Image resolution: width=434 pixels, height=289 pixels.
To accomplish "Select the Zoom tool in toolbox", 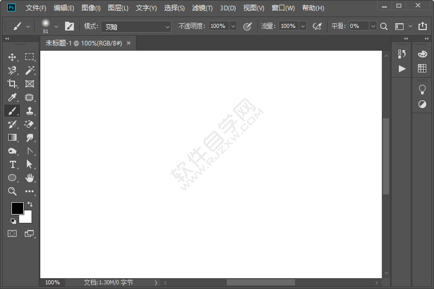I will (x=12, y=191).
